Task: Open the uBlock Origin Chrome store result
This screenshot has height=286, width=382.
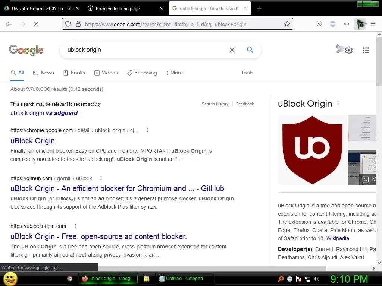Action: point(32,140)
